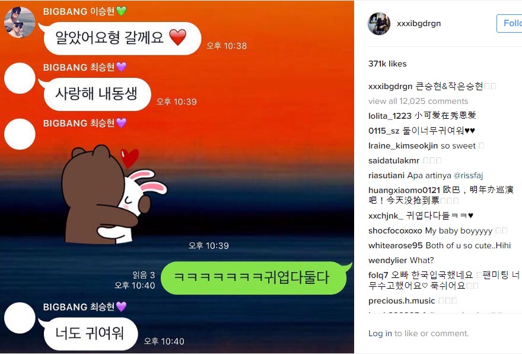Click the 사랑해 내동생 message bubble
The image size is (522, 354).
96,94
